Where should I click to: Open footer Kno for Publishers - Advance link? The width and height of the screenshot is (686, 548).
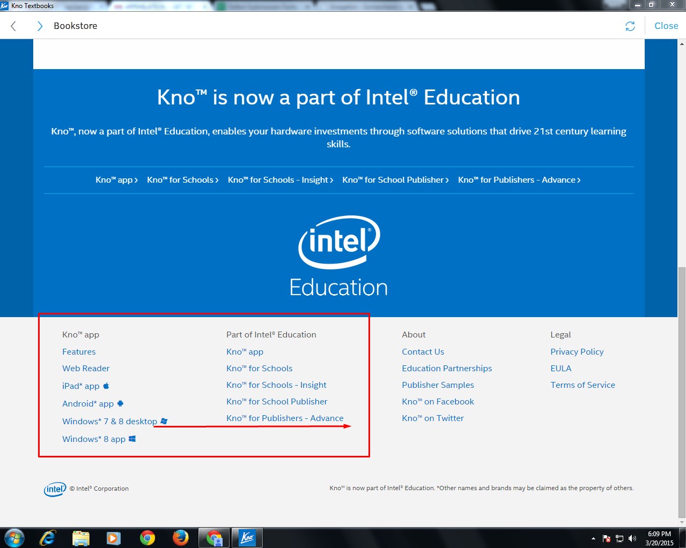click(285, 418)
